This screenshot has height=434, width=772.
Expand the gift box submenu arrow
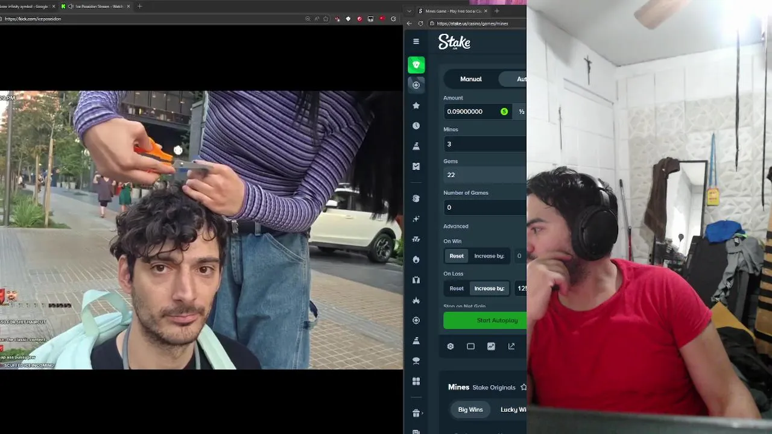[422, 414]
